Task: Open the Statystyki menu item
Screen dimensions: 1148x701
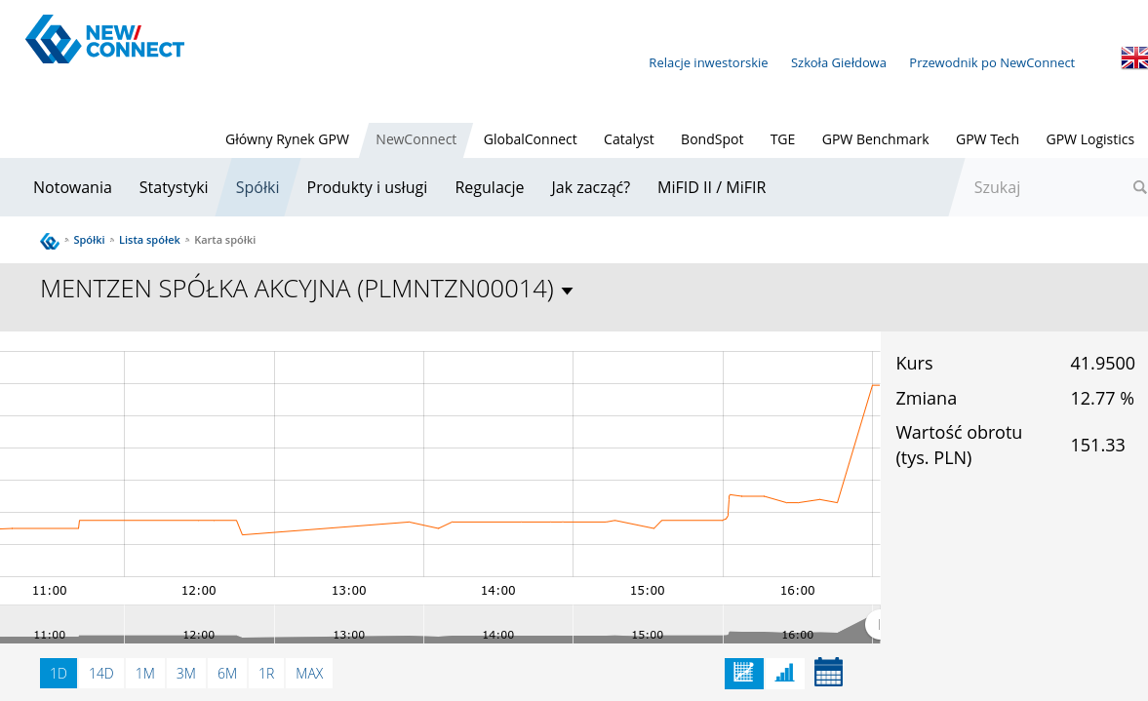Action: tap(174, 187)
